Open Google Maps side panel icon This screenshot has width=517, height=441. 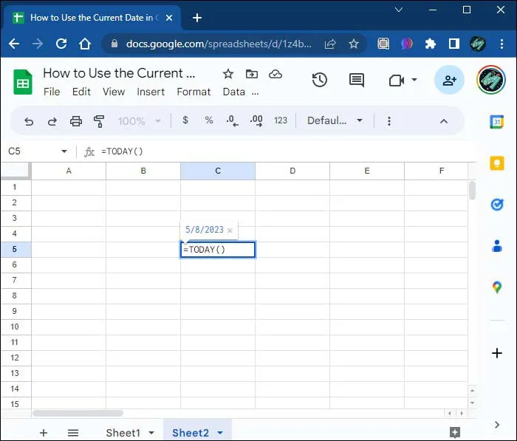tap(497, 287)
